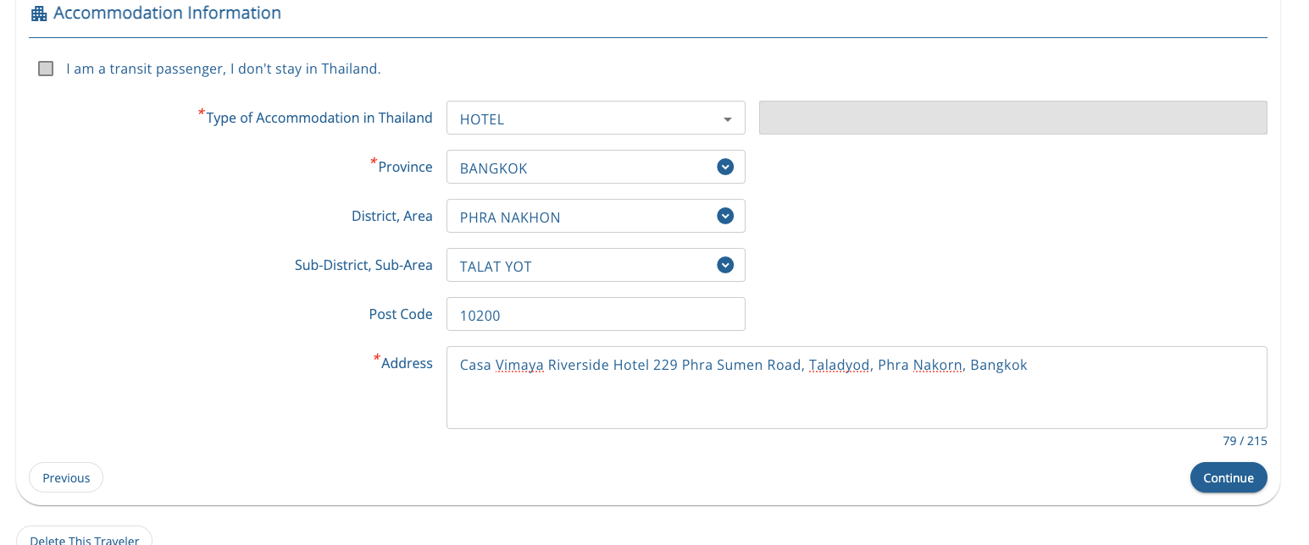Expand the District dropdown showing PHRA NAKHON
Viewport: 1309px width, 545px height.
585,217
